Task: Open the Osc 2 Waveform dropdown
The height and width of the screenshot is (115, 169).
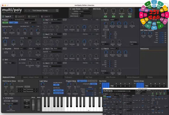Action: [x=55, y=37]
